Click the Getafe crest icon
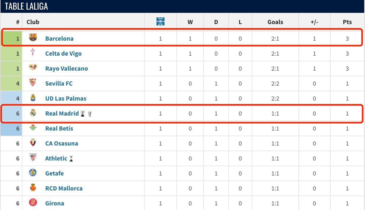365x210 pixels. point(33,173)
